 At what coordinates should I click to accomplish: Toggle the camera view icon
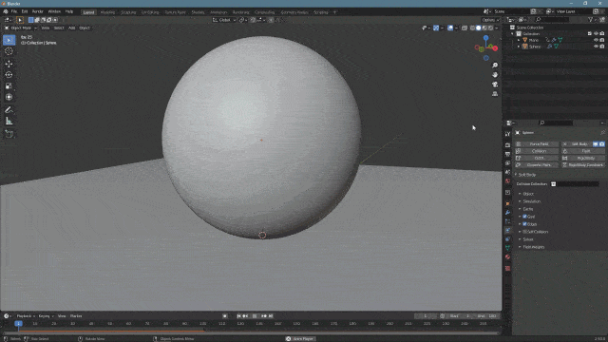[x=495, y=85]
